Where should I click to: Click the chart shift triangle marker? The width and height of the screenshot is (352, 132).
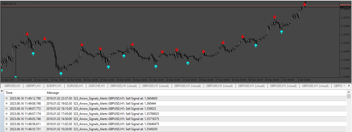(306, 2)
